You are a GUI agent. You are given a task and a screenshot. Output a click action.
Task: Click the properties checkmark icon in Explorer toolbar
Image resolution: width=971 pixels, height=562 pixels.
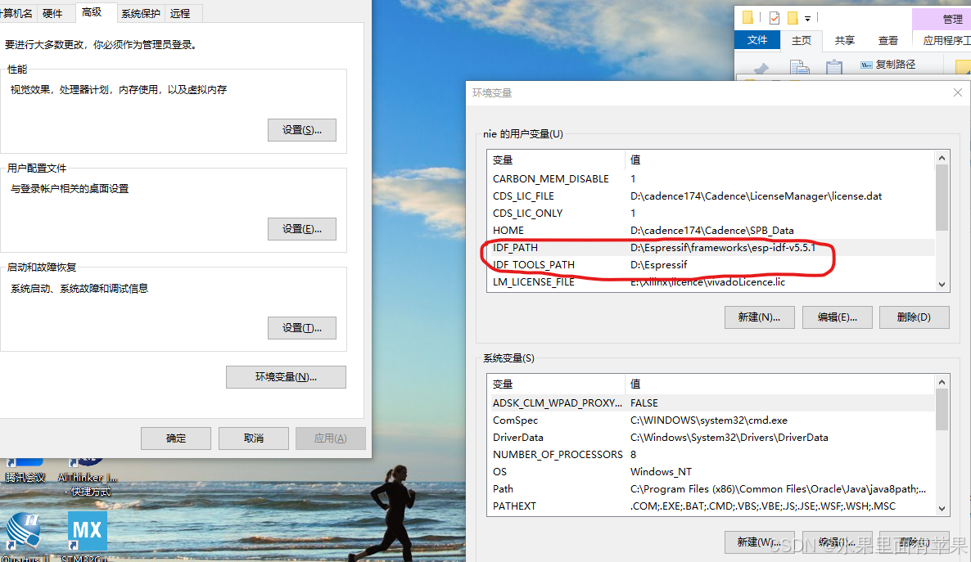[774, 18]
